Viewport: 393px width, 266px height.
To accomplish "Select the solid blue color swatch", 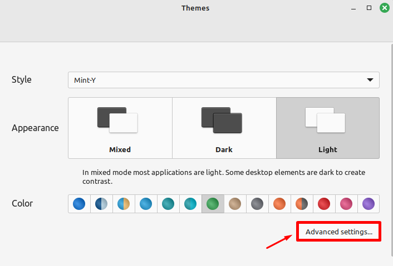I will point(79,204).
